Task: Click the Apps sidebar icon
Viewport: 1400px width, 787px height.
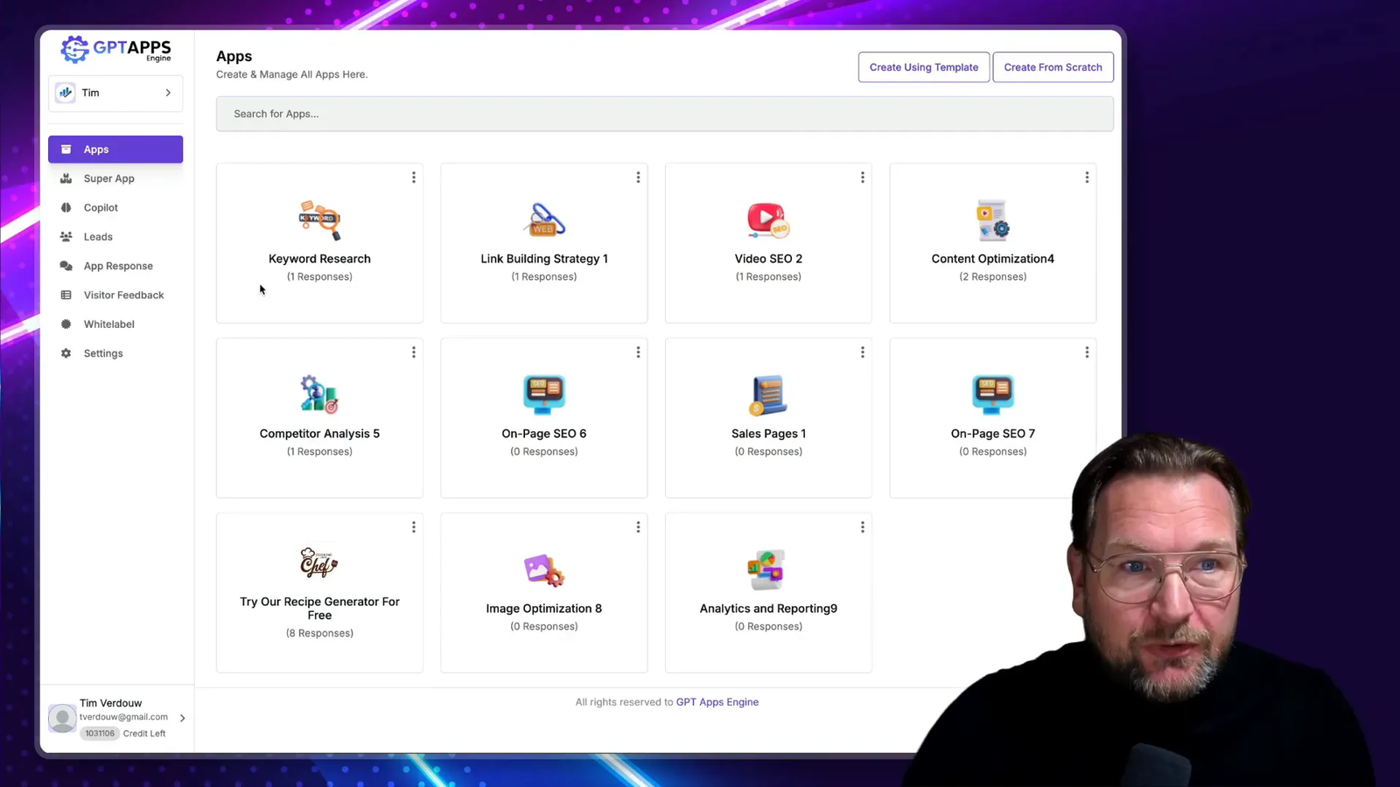Action: point(66,150)
